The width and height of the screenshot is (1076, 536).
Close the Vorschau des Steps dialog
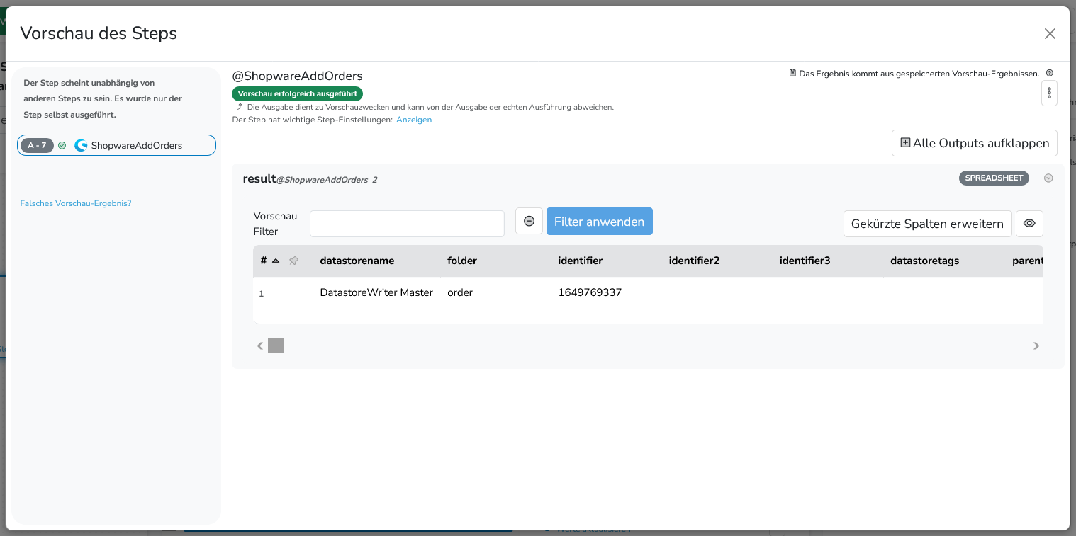tap(1050, 33)
